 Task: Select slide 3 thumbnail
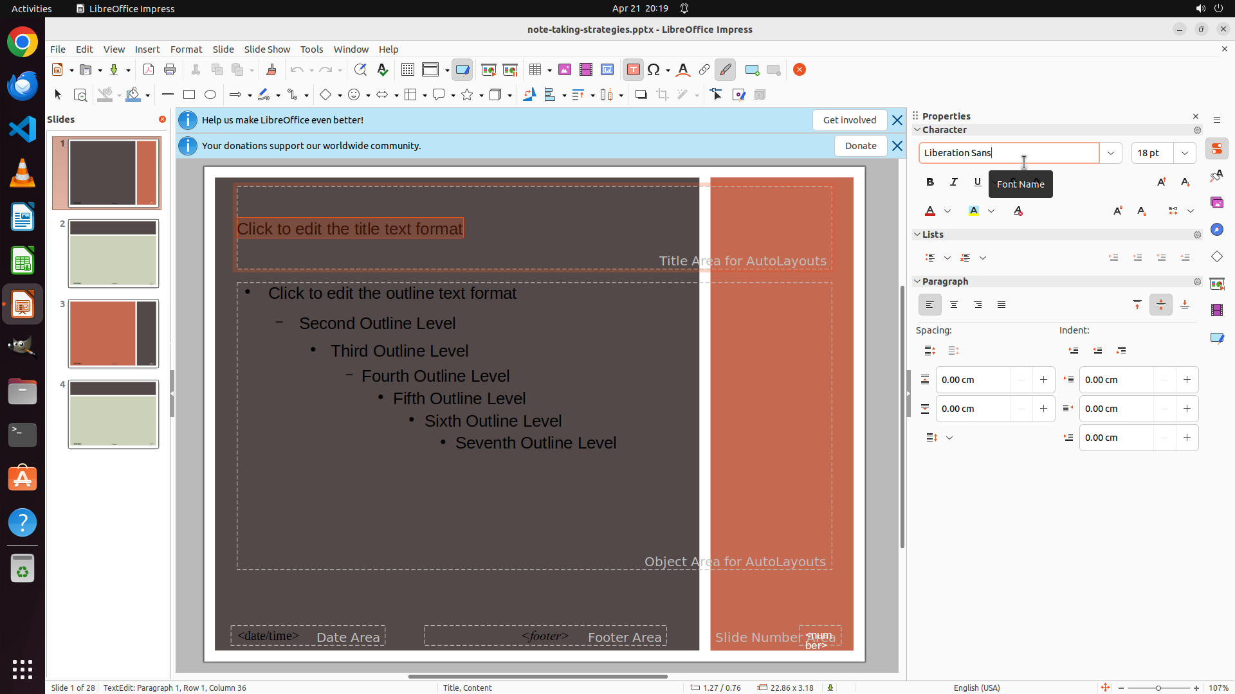click(113, 334)
